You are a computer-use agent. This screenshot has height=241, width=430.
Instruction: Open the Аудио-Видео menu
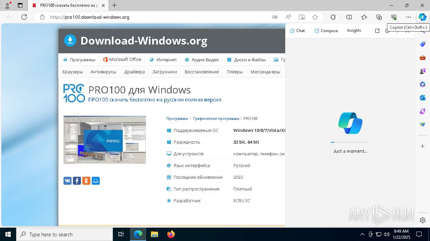coord(202,60)
